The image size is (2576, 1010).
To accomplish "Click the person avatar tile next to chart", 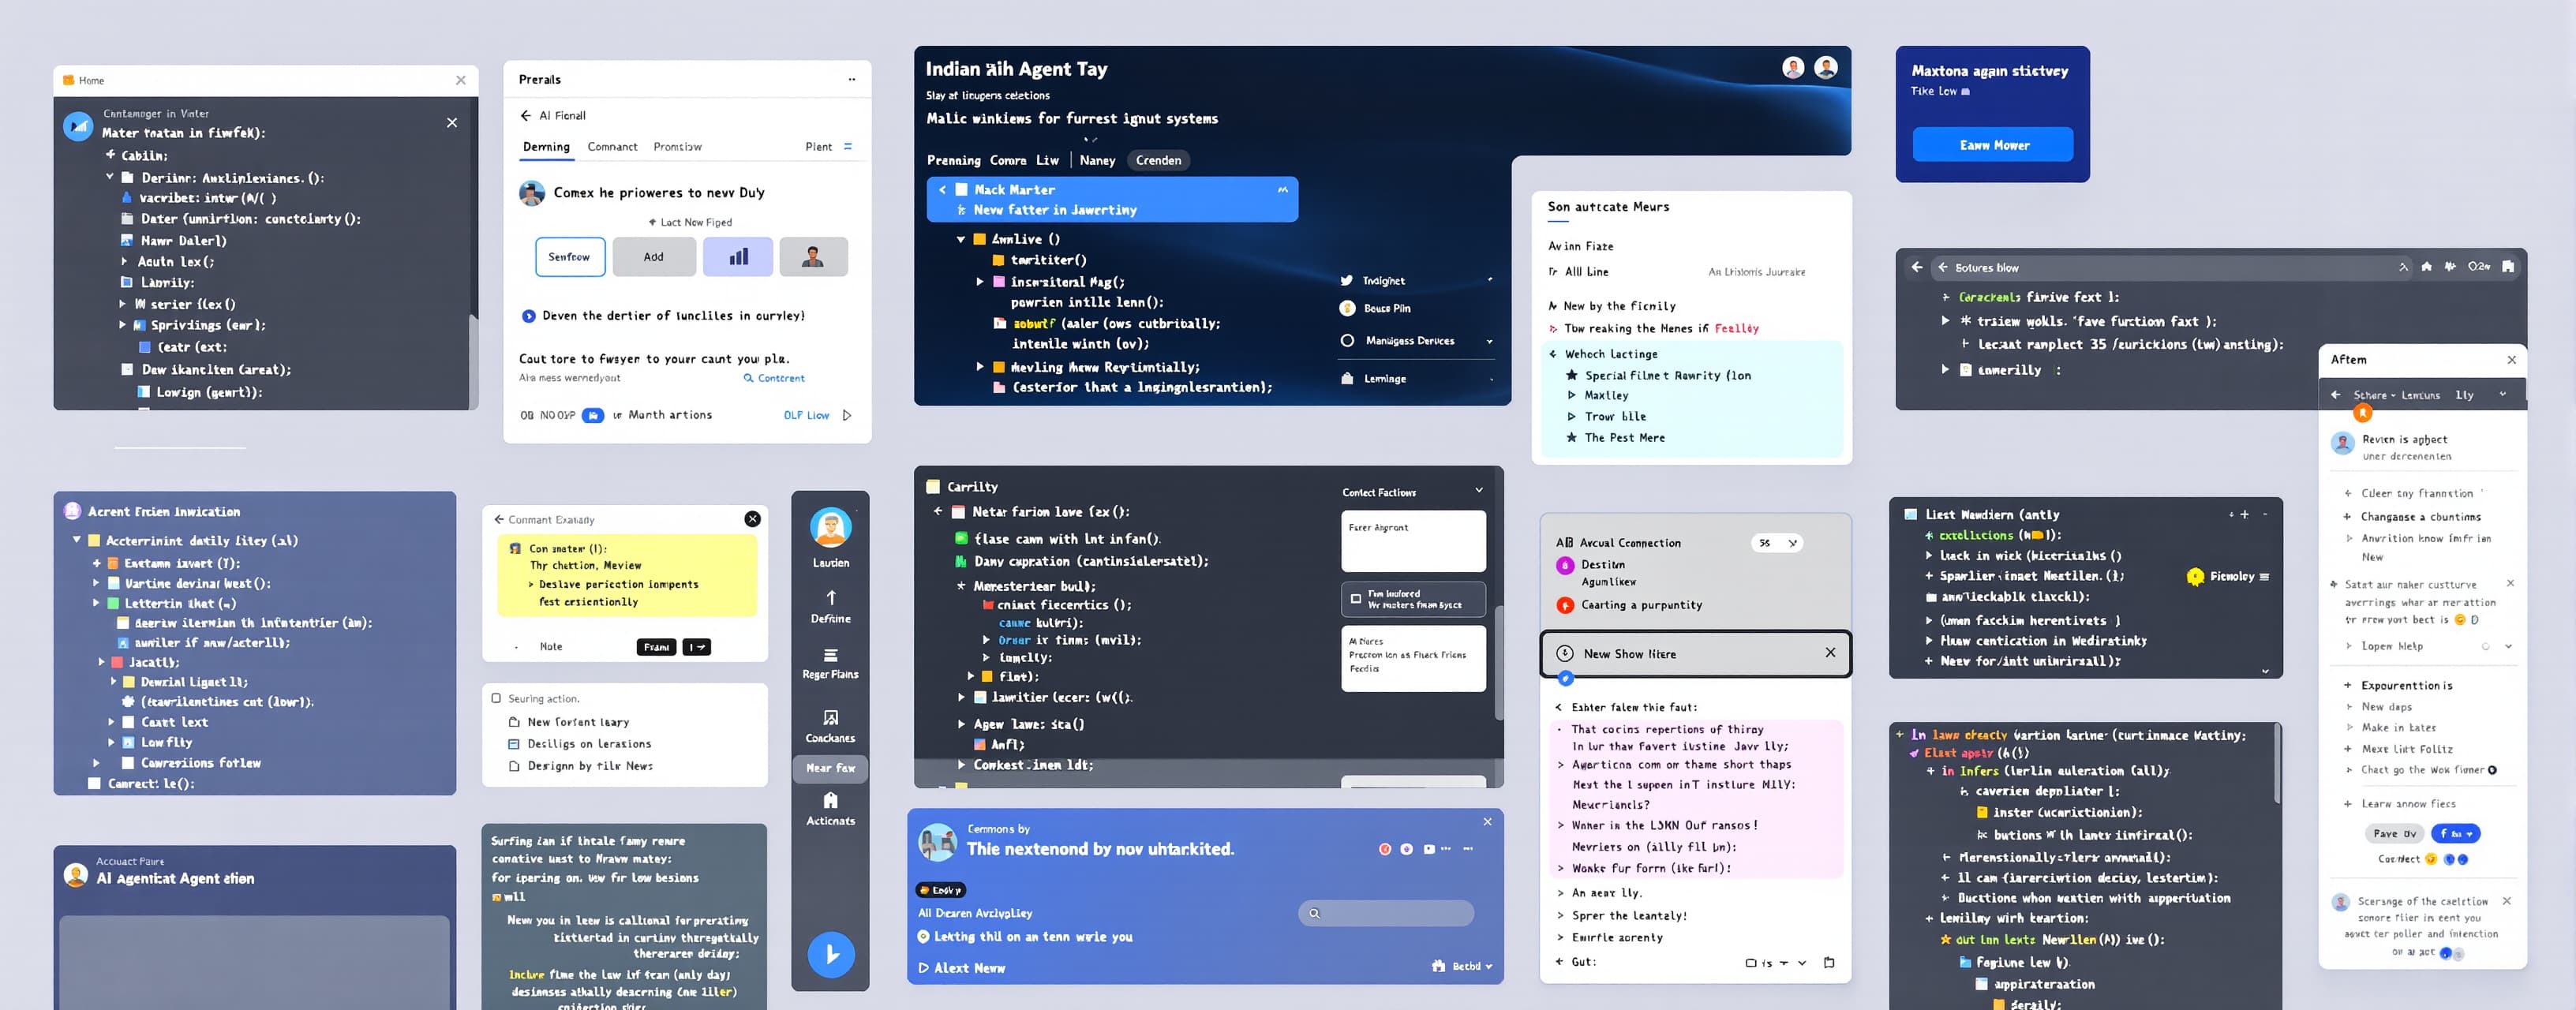I will [813, 257].
